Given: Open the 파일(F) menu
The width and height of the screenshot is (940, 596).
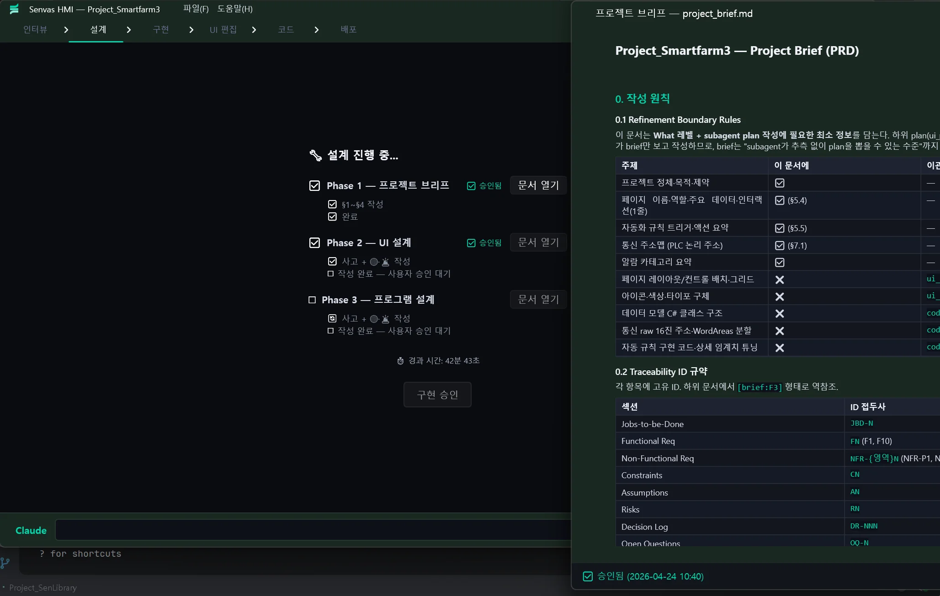Looking at the screenshot, I should click(x=196, y=9).
